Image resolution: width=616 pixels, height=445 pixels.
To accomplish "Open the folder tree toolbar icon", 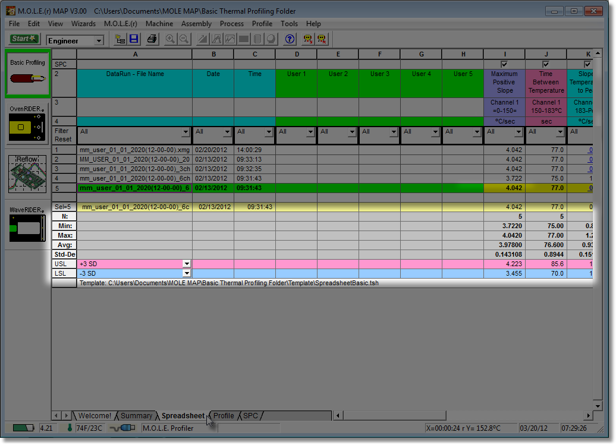I will coord(120,39).
